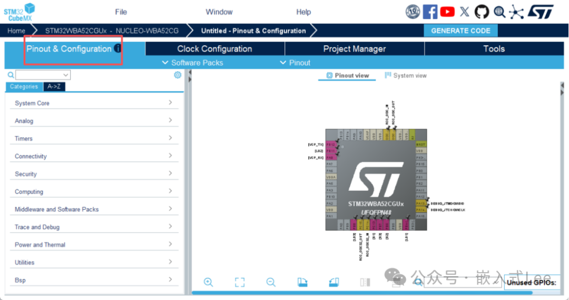
Task: Expand the Security category
Action: coord(94,174)
